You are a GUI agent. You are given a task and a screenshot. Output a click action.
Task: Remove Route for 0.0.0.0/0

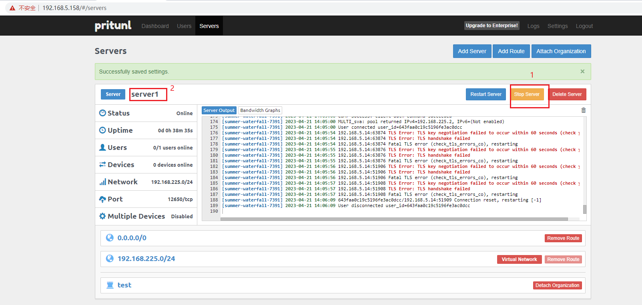[x=563, y=238]
